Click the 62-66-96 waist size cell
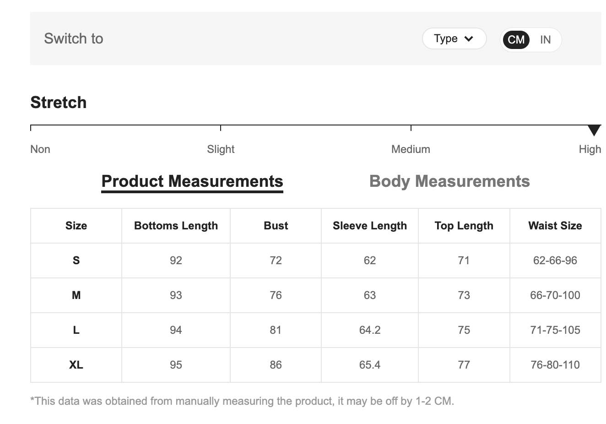This screenshot has width=606, height=424. tap(555, 261)
